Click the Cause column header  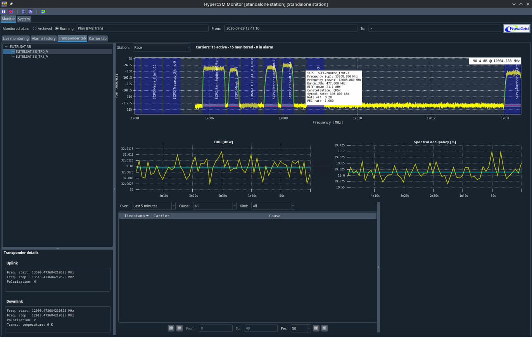click(275, 216)
